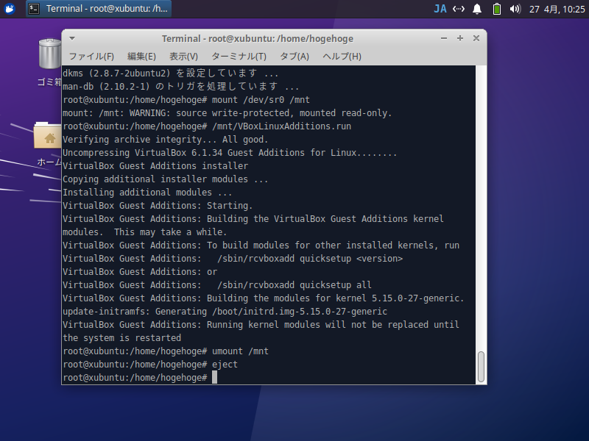The width and height of the screenshot is (589, 441).
Task: Click 'mounted read-only' warning line
Action: [x=228, y=113]
